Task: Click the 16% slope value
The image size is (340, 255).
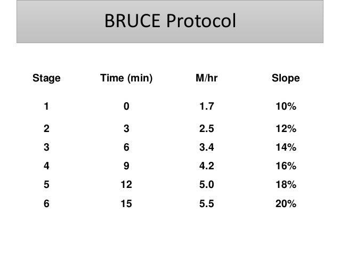Action: pyautogui.click(x=286, y=166)
